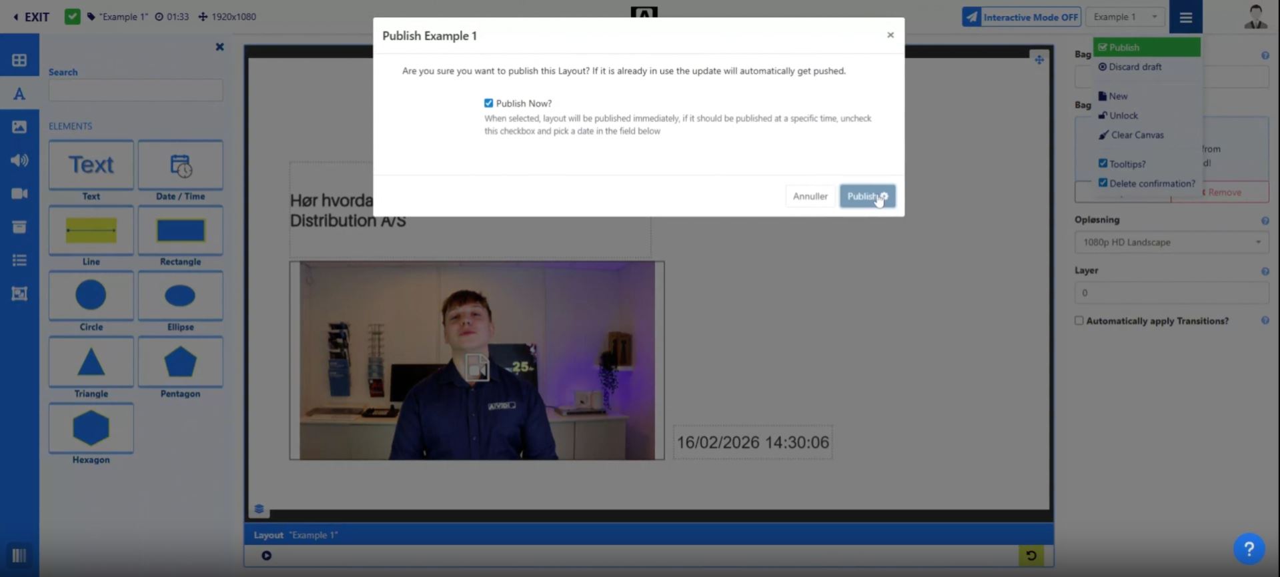
Task: Enable Automatically apply Transitions
Action: 1079,321
